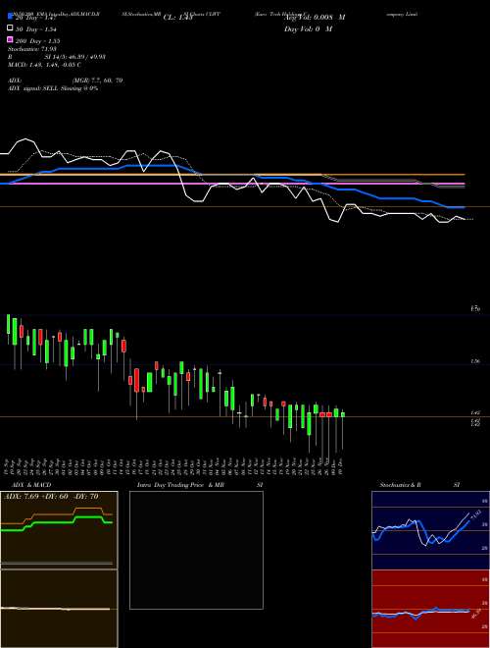Click the 'ADX signal: SELL' status line
This screenshot has height=648, width=490.
pos(53,88)
